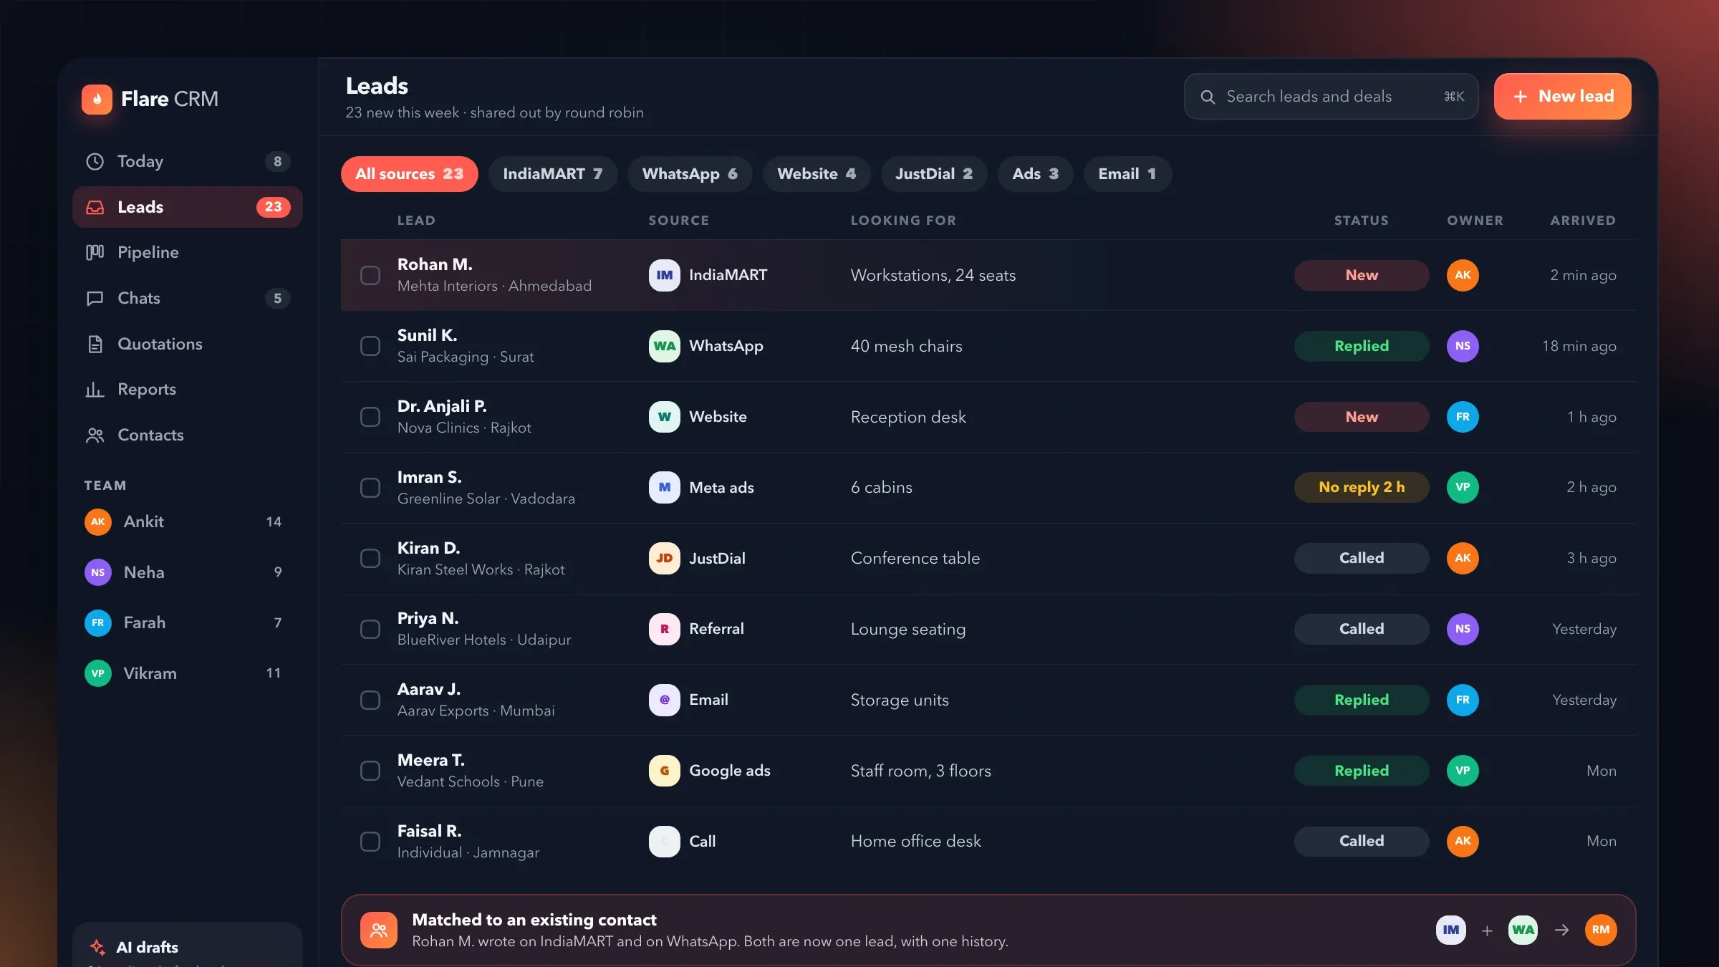Click the Flare CRM flame logo
This screenshot has height=967, width=1719.
97,99
